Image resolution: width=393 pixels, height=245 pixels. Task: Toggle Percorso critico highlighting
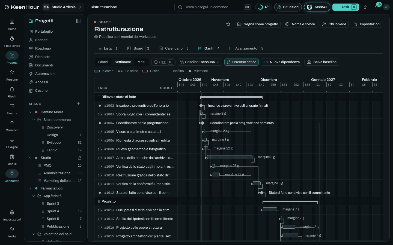242,62
